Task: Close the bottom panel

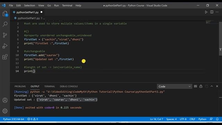Action: 217,86
